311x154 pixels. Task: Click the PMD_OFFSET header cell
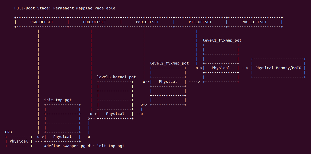[x=147, y=22]
